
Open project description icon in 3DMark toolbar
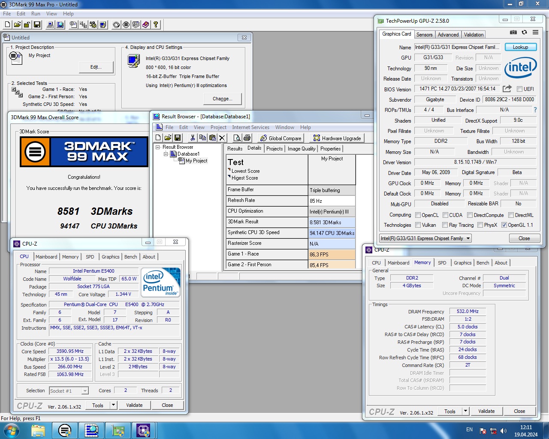coord(73,24)
